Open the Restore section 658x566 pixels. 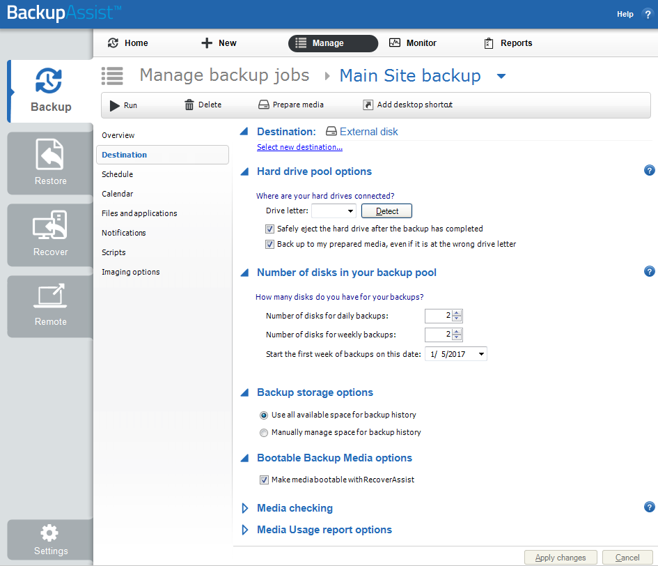[50, 163]
